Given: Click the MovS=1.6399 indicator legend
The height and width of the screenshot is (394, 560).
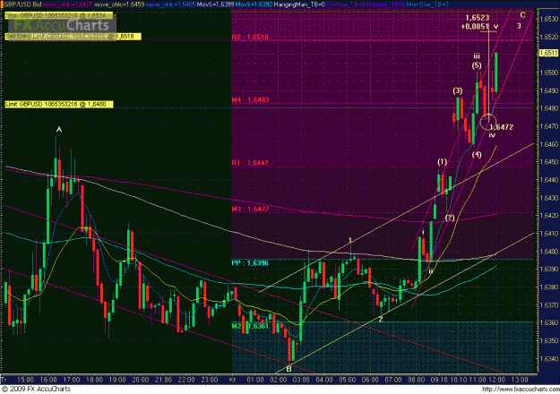Looking at the screenshot, I should click(x=218, y=4).
